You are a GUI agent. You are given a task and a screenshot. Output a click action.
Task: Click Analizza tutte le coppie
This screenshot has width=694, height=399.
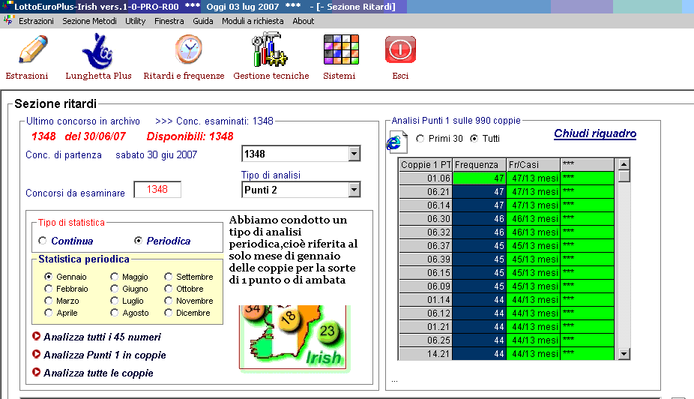coord(98,373)
